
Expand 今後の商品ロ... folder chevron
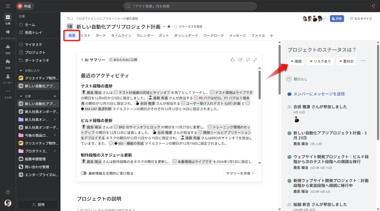pos(55,135)
